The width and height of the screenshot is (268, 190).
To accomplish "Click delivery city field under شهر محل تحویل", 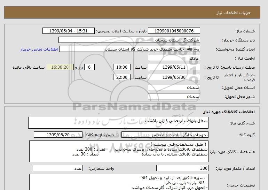I will 174,96.
